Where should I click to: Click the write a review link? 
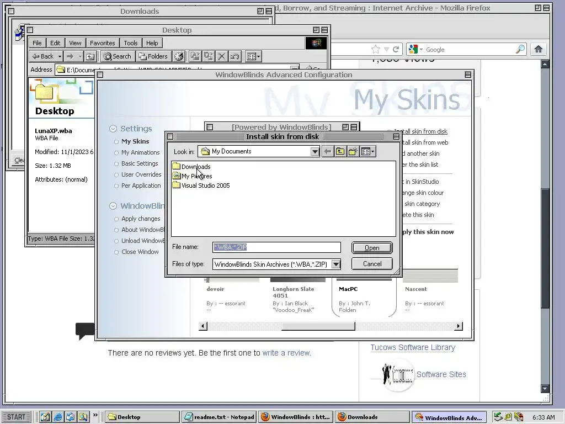point(286,353)
